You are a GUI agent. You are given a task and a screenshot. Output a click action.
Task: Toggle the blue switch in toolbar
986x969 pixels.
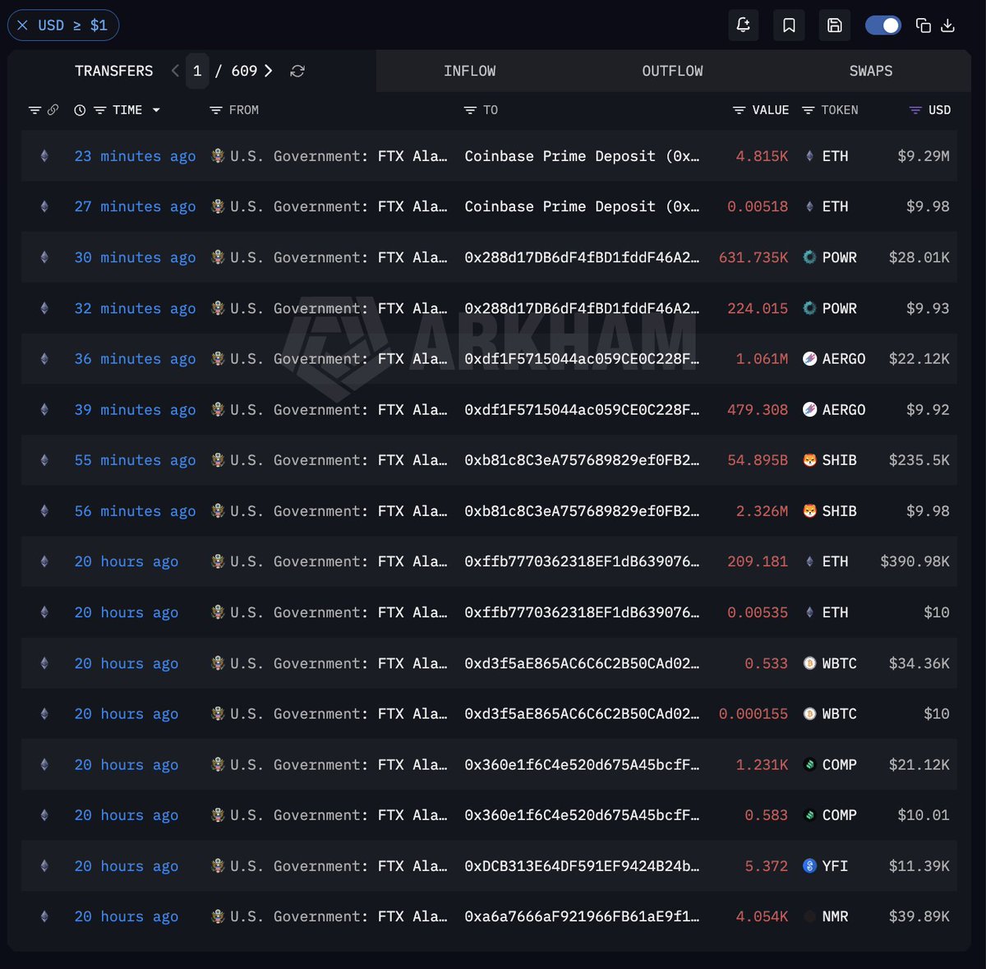(883, 25)
